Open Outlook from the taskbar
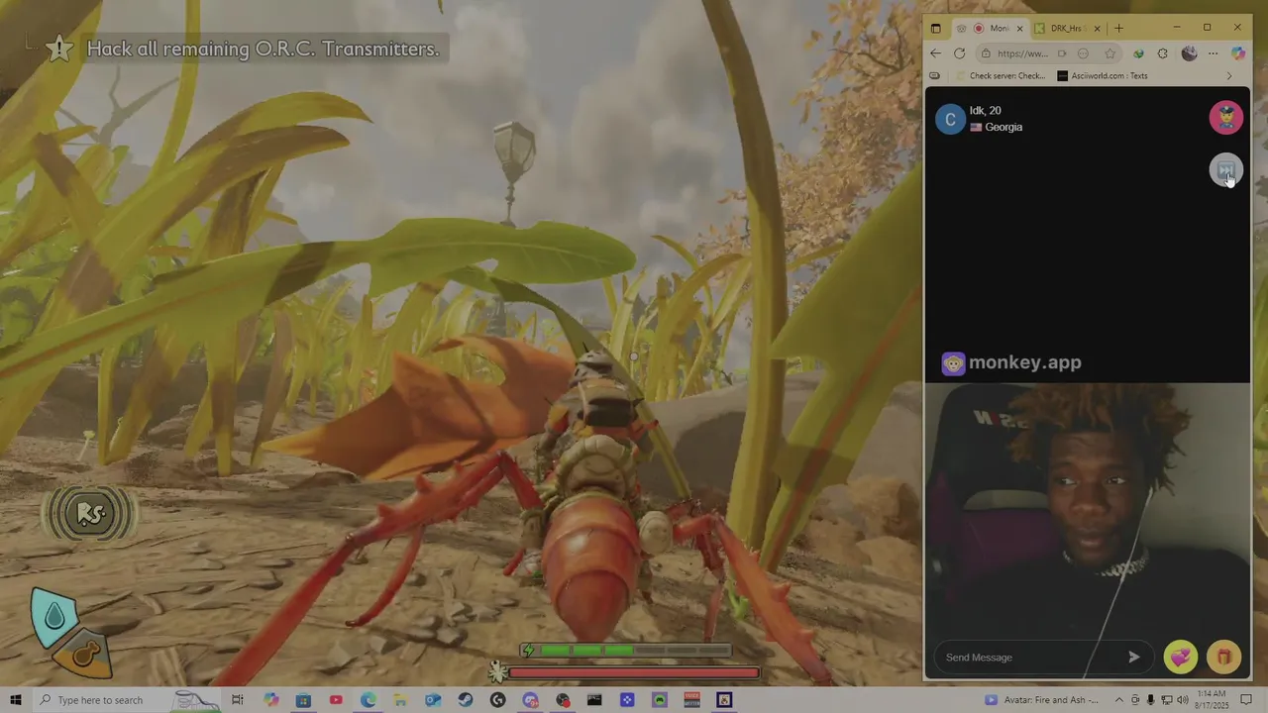The height and width of the screenshot is (713, 1268). pos(433,700)
